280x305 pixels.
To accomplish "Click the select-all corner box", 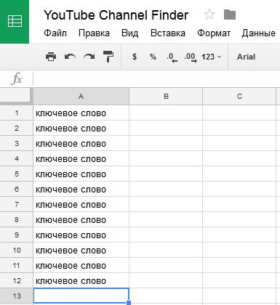I will tap(16, 95).
